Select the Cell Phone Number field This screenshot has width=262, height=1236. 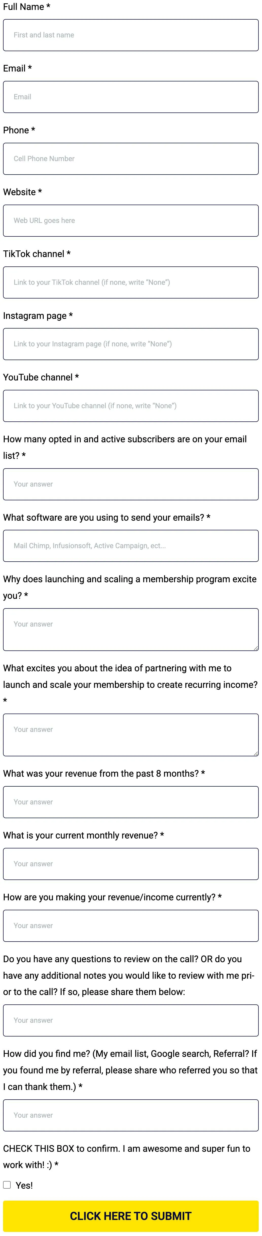[x=131, y=159]
